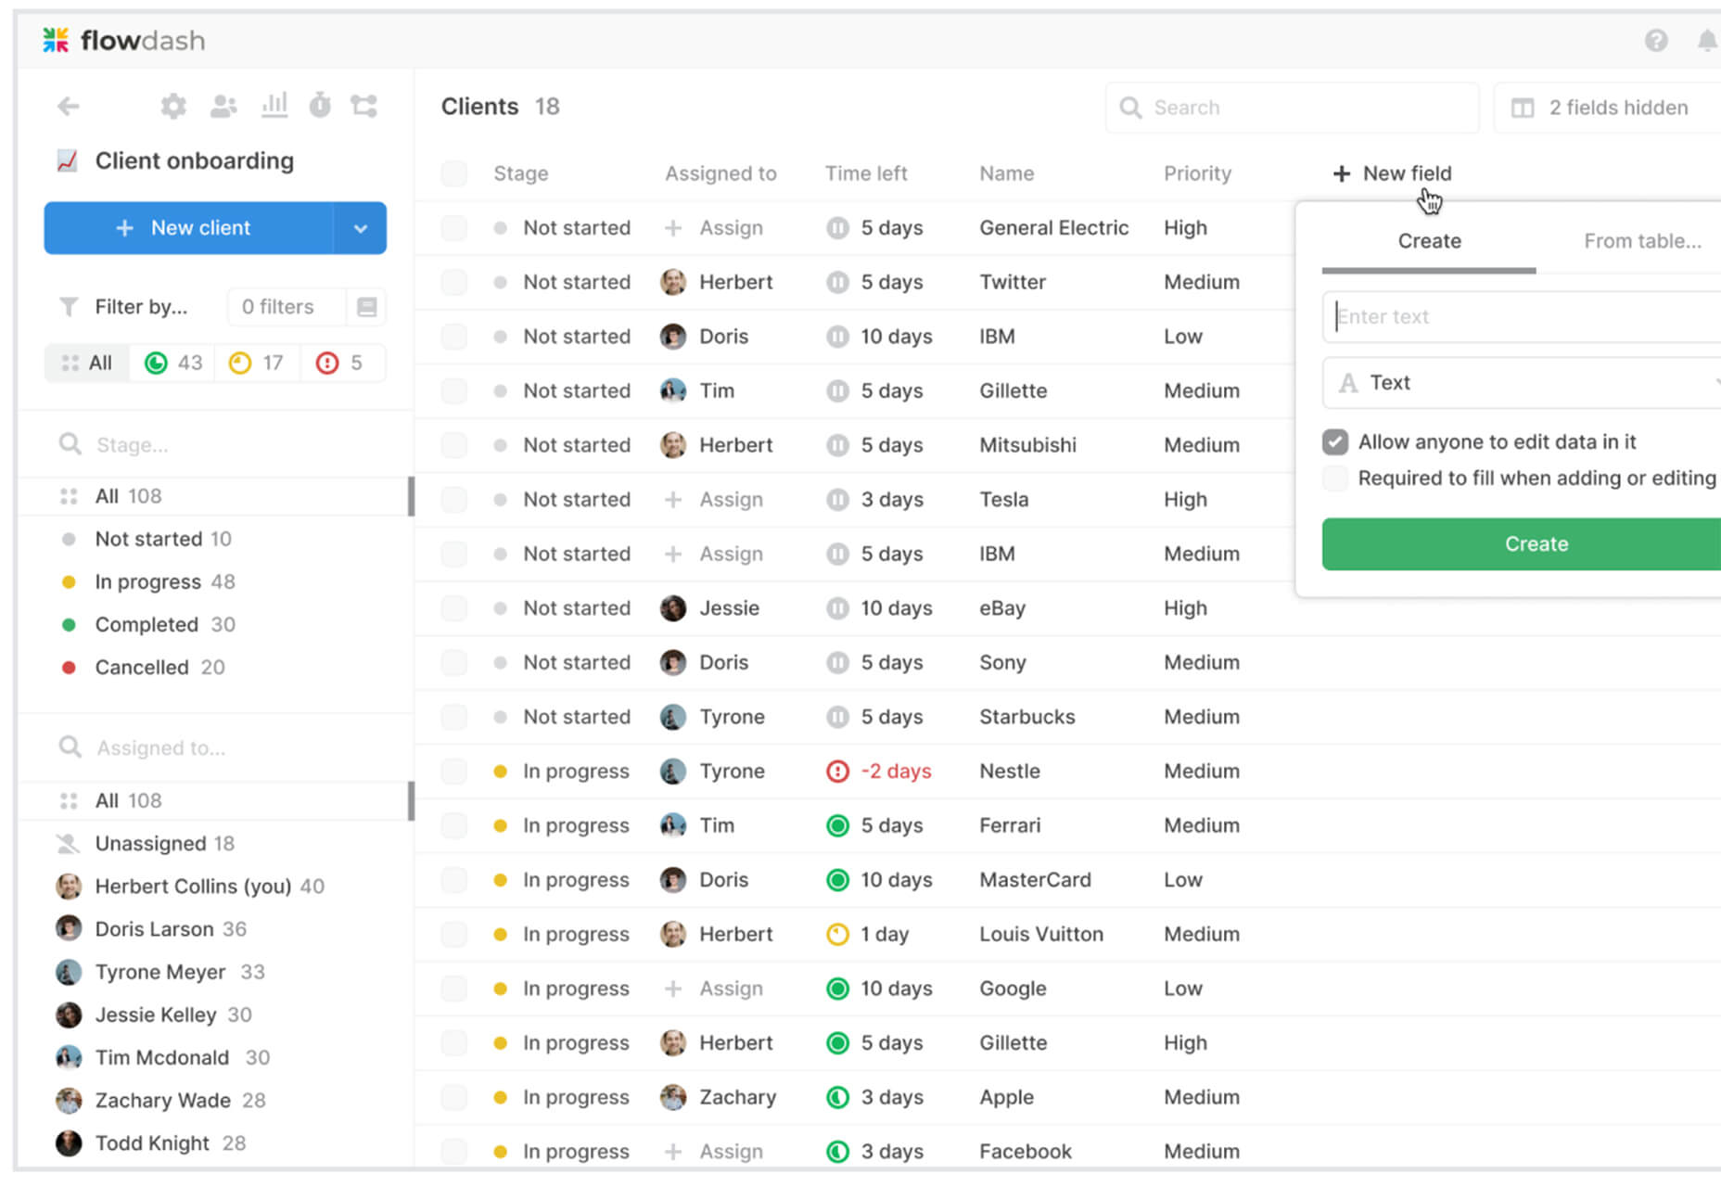
Task: Click Jessie's avatar in eBay row
Action: pyautogui.click(x=673, y=608)
